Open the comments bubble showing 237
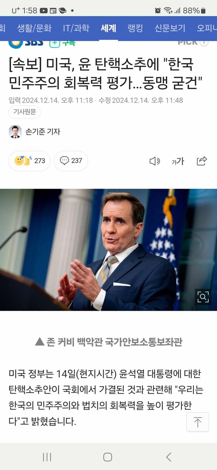This screenshot has width=217, height=470. [71, 161]
